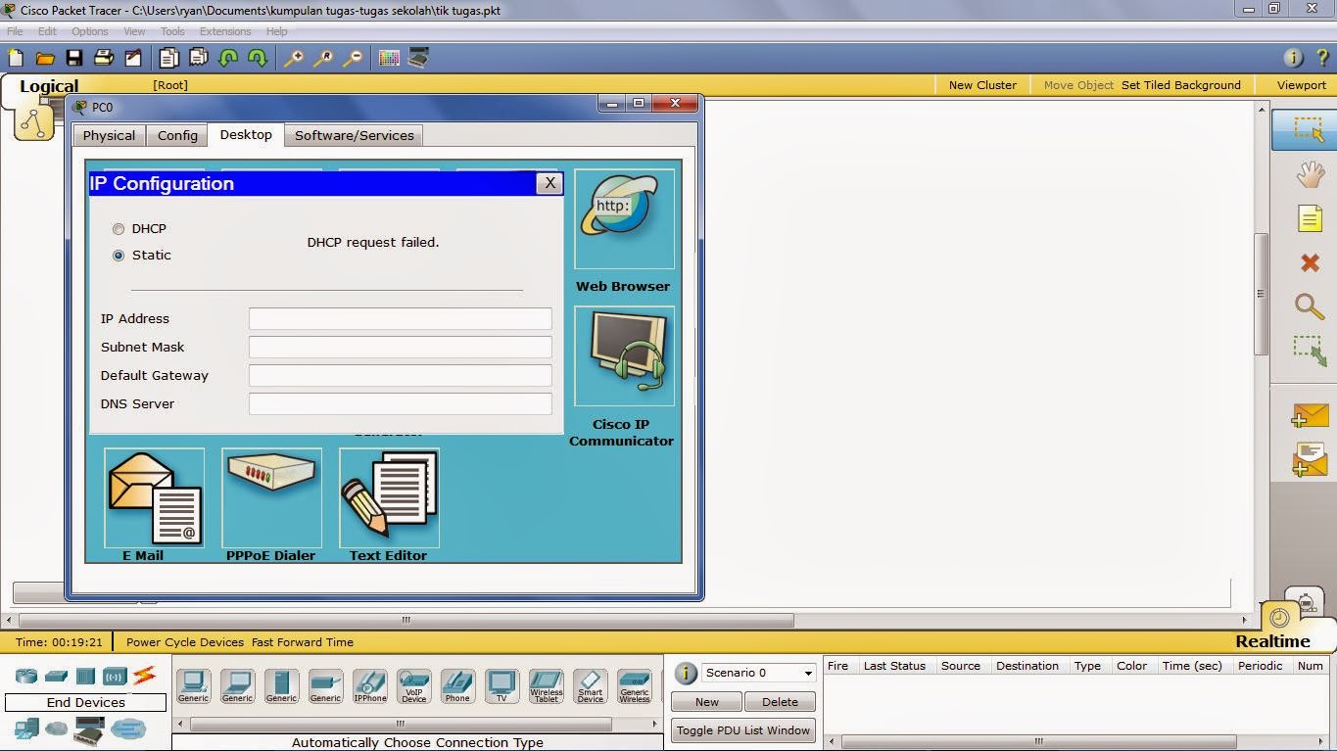Image resolution: width=1337 pixels, height=751 pixels.
Task: Add a Simple PDU envelope
Action: click(x=1310, y=416)
